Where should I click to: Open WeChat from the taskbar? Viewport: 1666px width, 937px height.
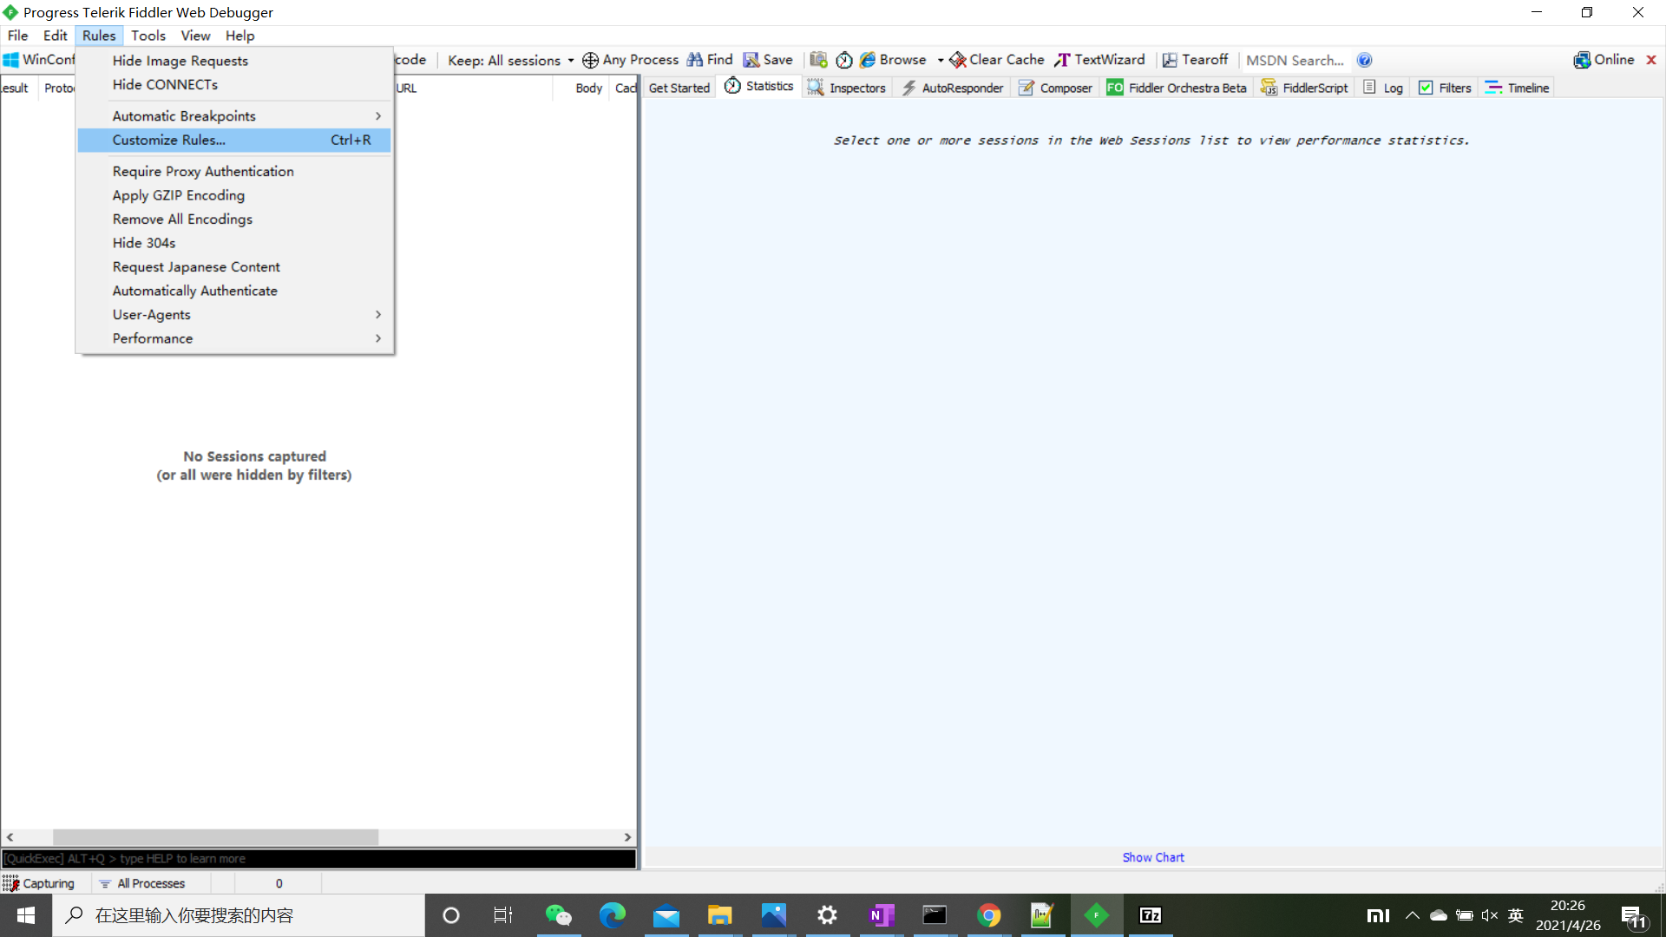pos(558,915)
